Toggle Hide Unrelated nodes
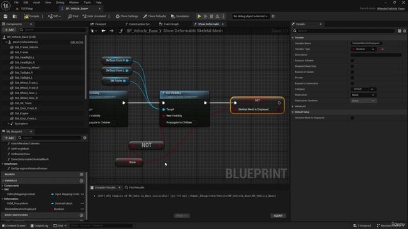This screenshot has width=408, height=229. (x=94, y=17)
